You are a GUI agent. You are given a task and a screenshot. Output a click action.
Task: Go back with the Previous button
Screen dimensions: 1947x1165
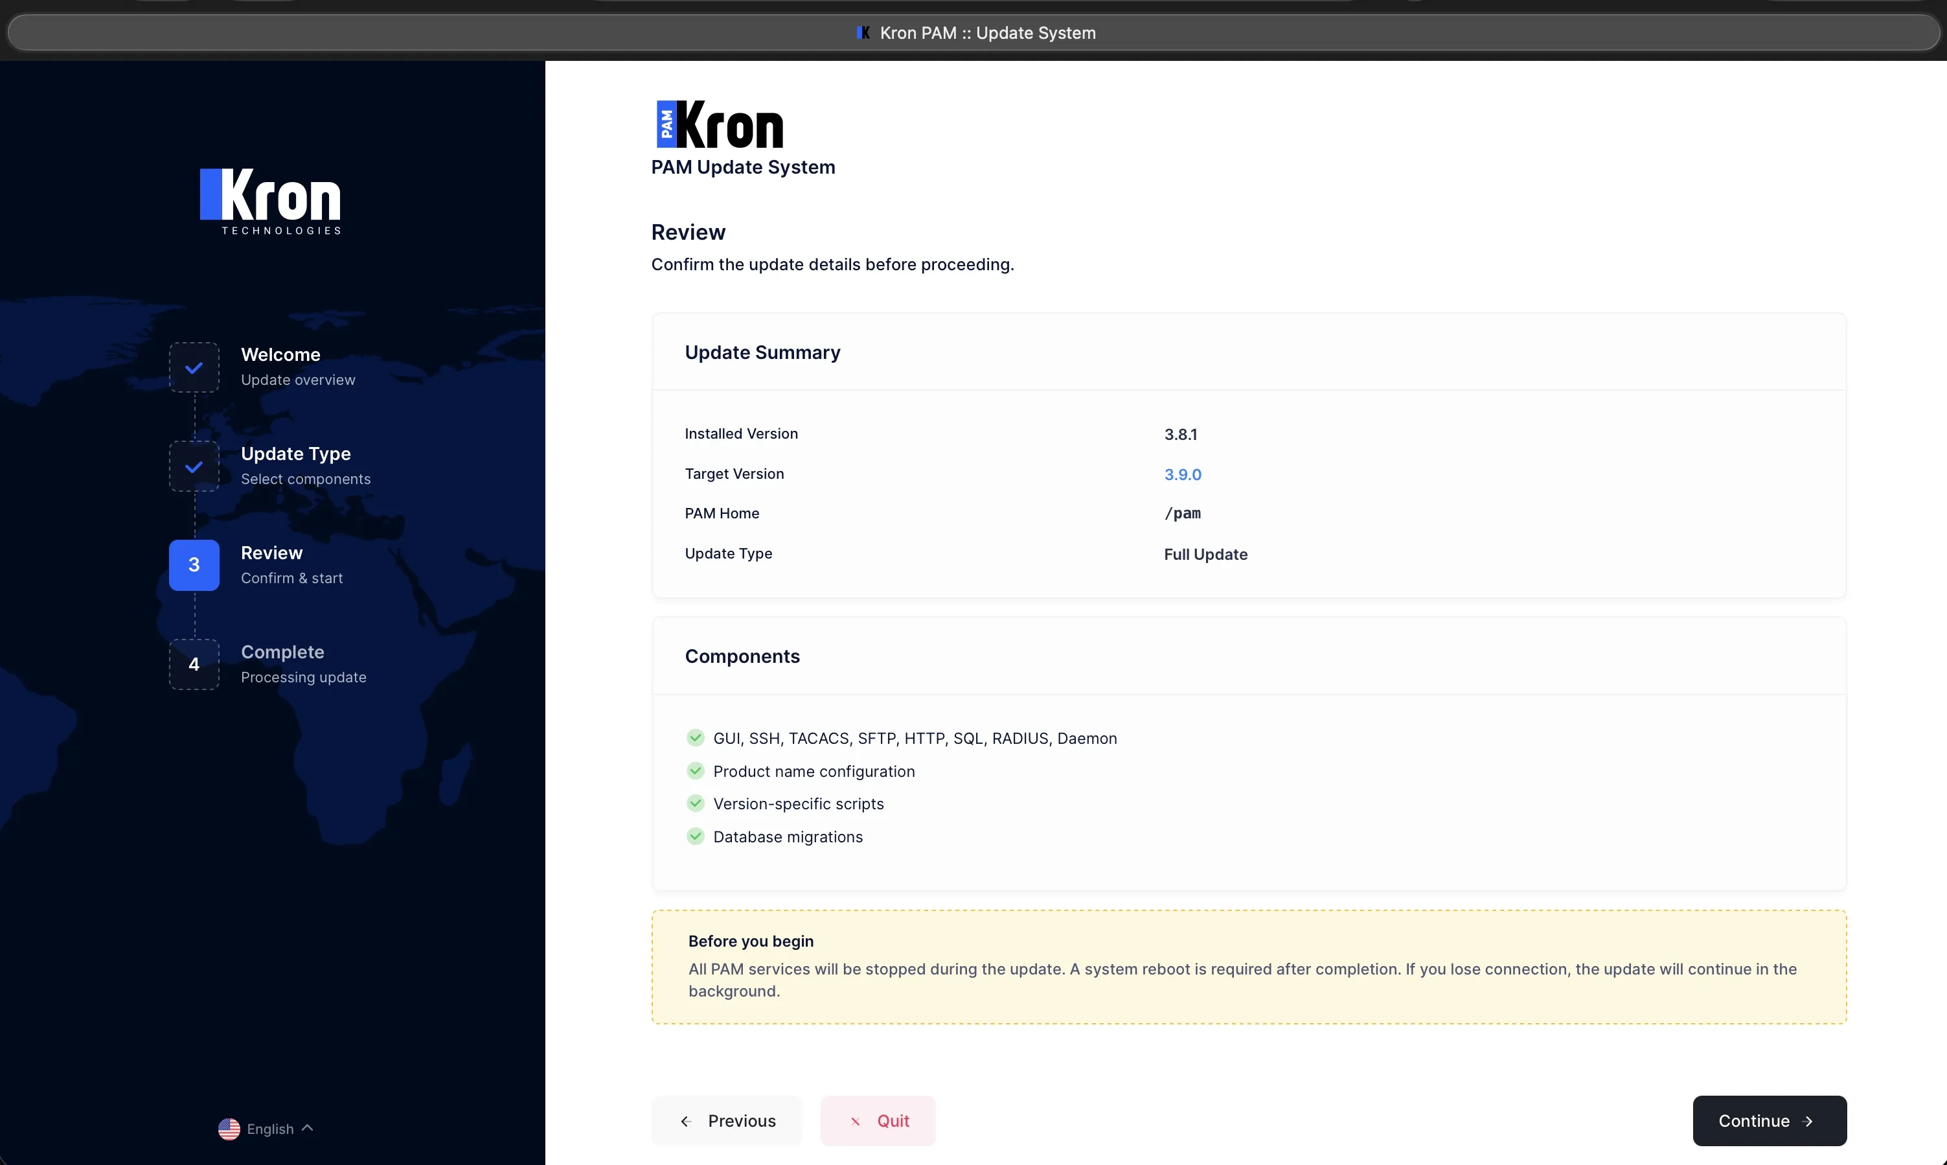[x=727, y=1120]
